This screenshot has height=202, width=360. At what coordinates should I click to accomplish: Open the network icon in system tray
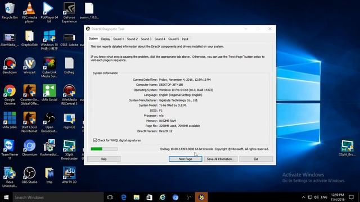pyautogui.click(x=310, y=197)
